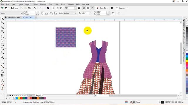188x105 pixels.
Task: Switch page to landscape orientation
Action: point(46,13)
